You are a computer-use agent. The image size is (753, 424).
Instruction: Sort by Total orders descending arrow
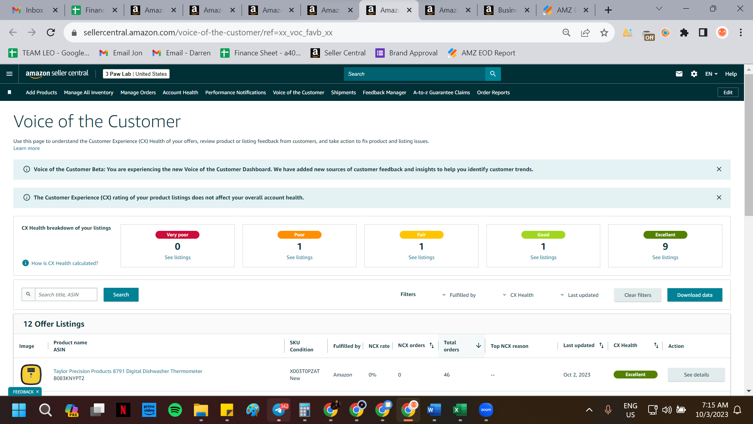pos(478,345)
